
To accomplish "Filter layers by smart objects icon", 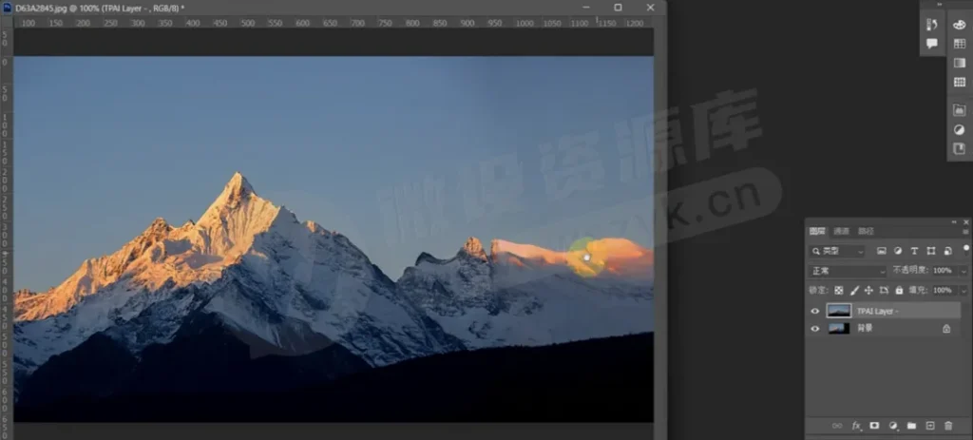I will (947, 251).
